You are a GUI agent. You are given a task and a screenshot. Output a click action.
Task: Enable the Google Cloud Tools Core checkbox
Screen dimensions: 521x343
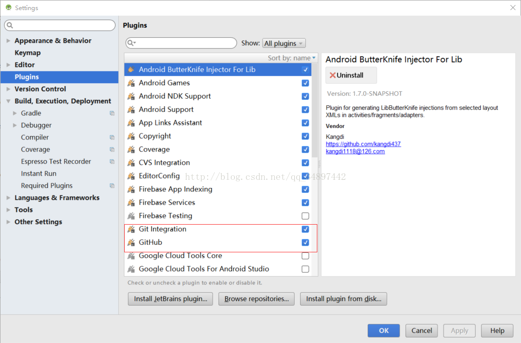pos(305,256)
